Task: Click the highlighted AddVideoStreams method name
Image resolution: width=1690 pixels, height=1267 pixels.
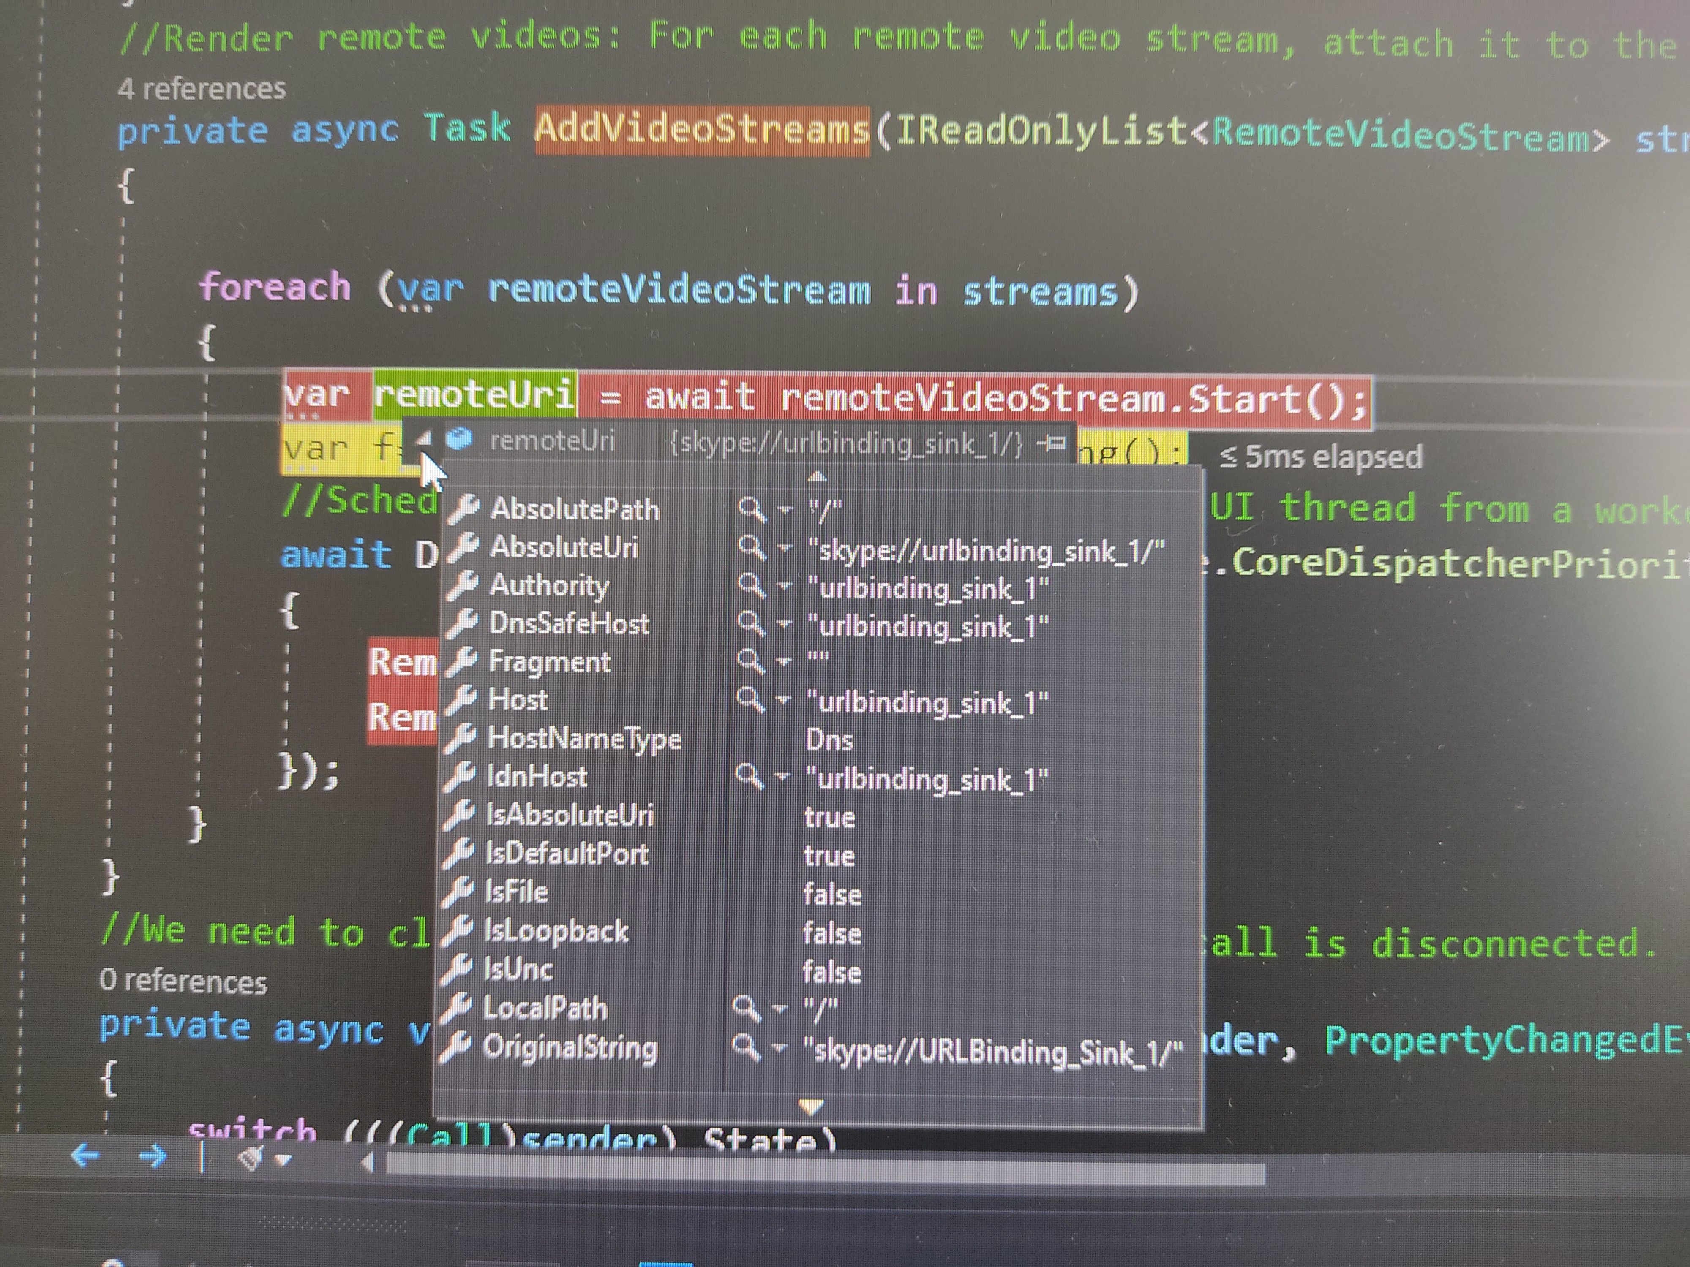Action: point(702,129)
